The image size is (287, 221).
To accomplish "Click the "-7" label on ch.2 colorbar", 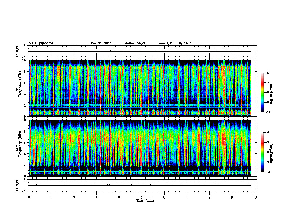I will [267, 142].
